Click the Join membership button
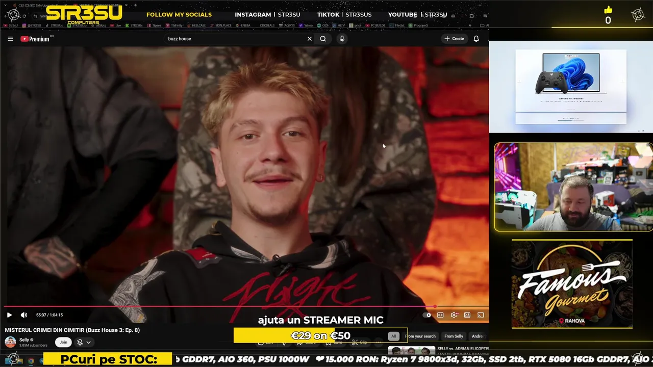Screen dimensions: 653x367 63,342
